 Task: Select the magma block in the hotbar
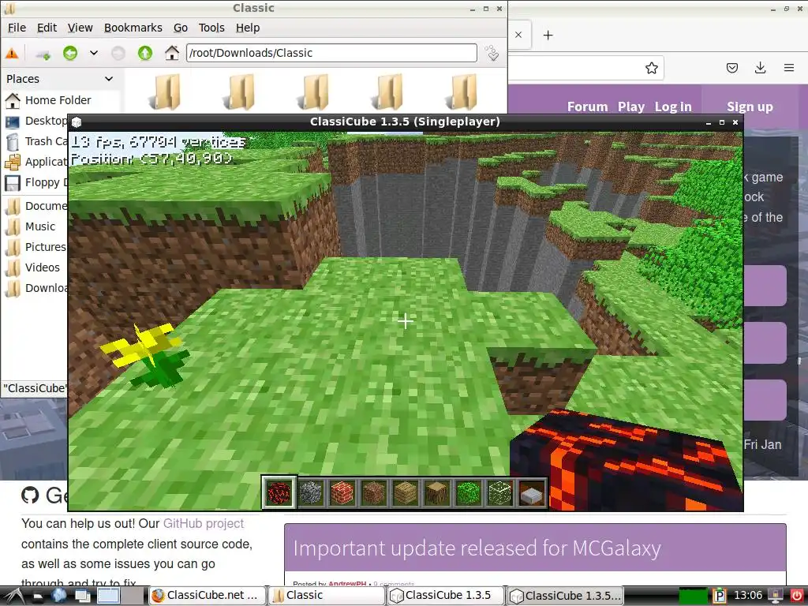tap(279, 492)
